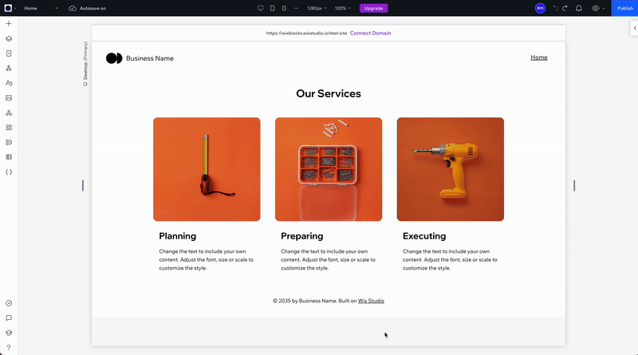Image resolution: width=638 pixels, height=355 pixels.
Task: Select the Executing heading
Action: tap(424, 236)
